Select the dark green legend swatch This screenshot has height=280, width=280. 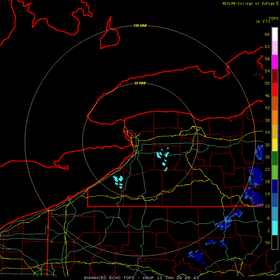275,158
